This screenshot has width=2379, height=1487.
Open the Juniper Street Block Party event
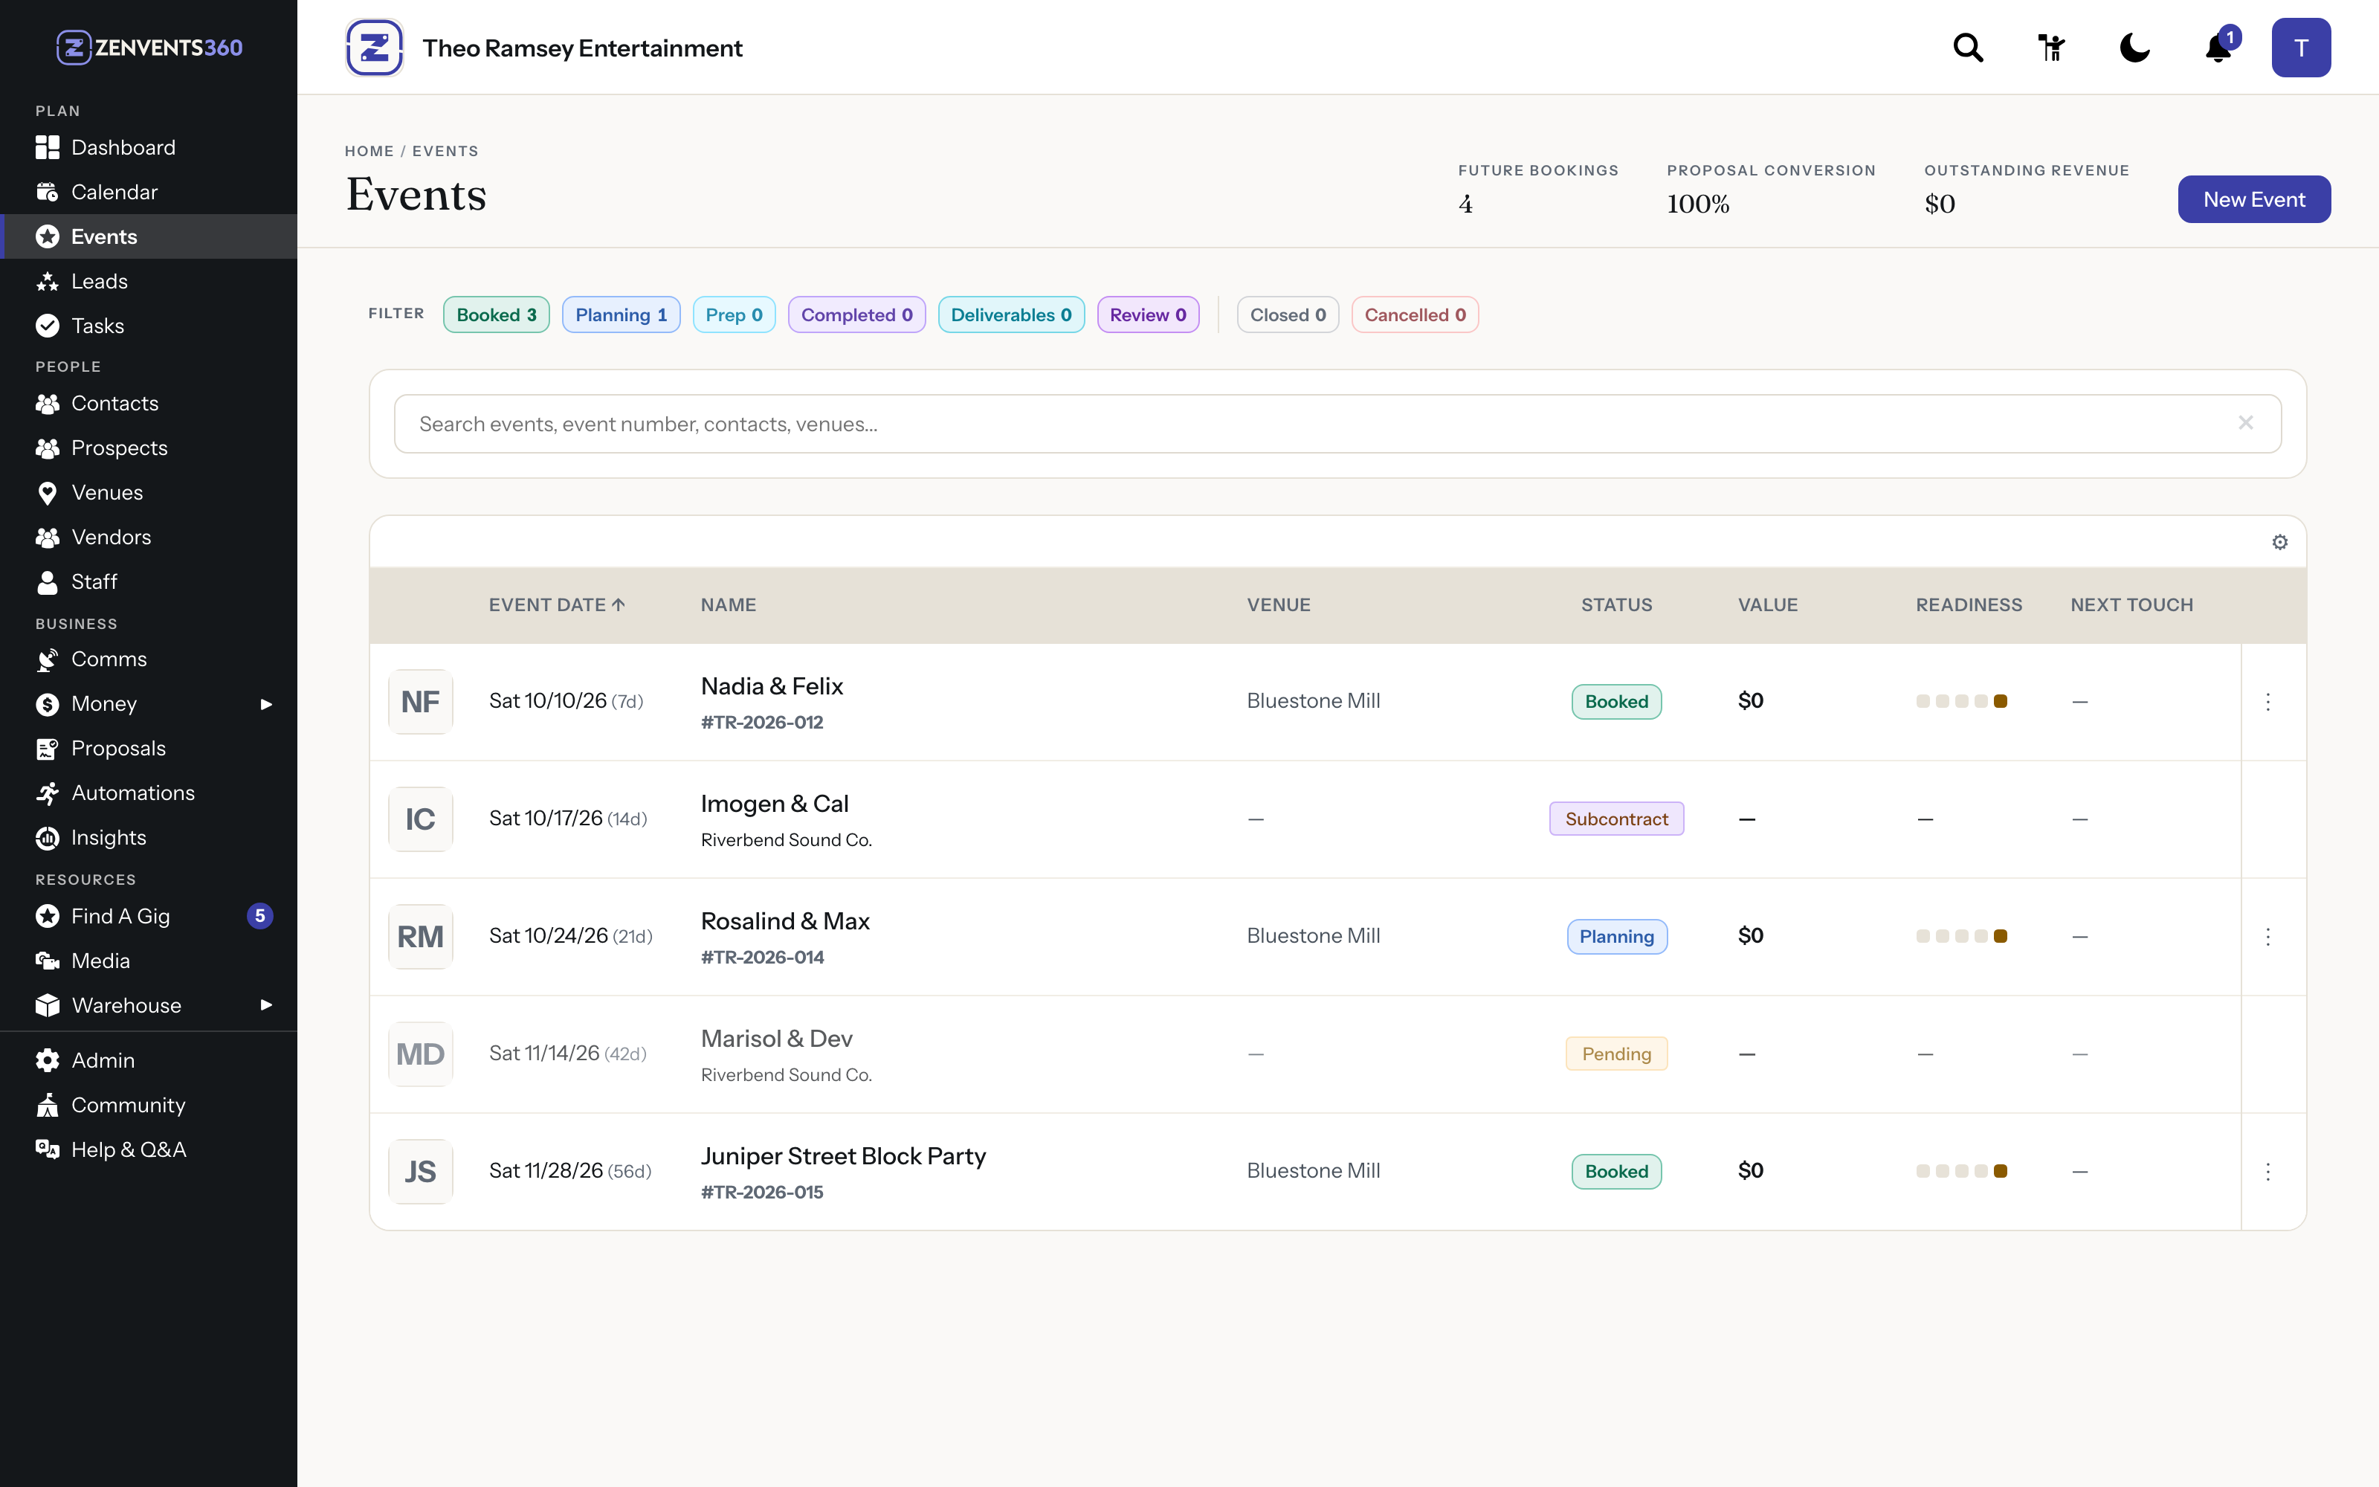tap(844, 1157)
